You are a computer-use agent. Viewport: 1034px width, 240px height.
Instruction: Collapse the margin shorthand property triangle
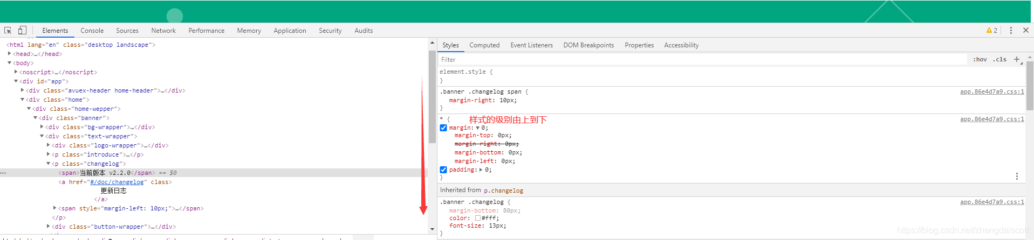[x=478, y=128]
